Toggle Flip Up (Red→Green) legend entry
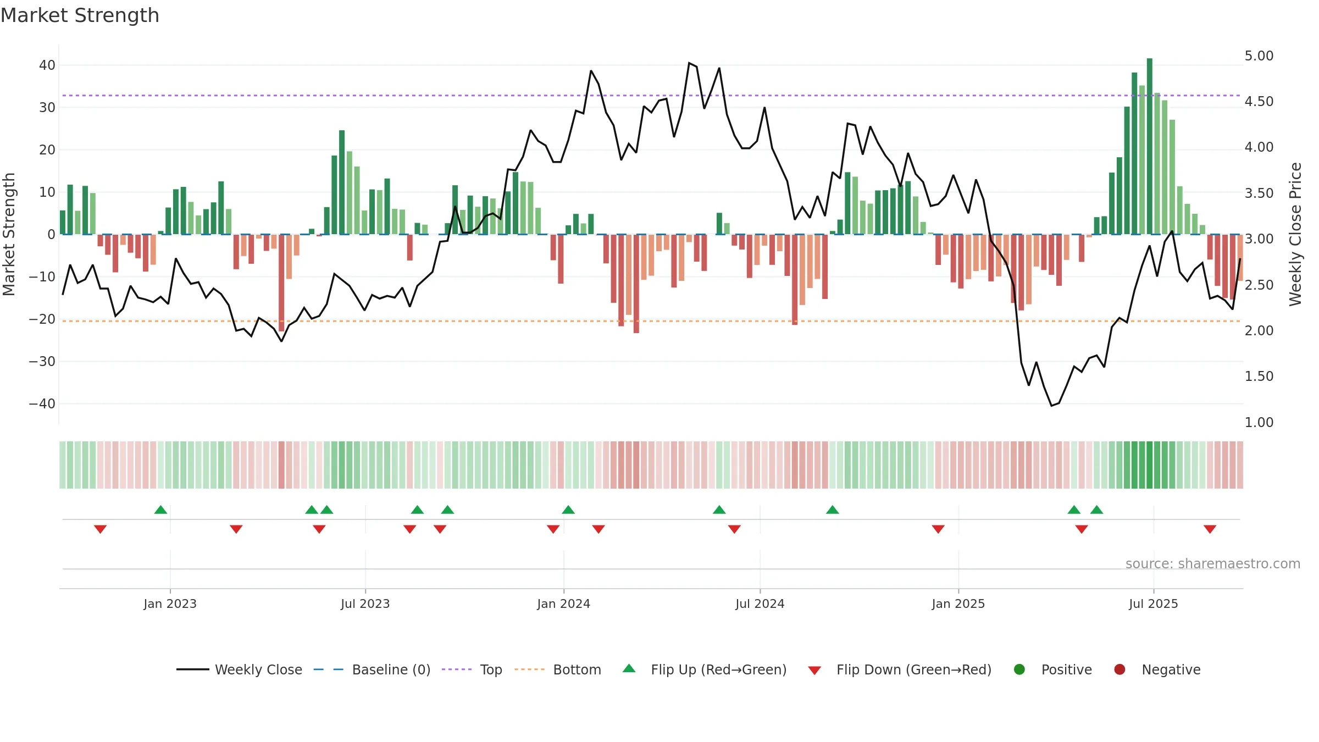The image size is (1319, 742). 705,669
